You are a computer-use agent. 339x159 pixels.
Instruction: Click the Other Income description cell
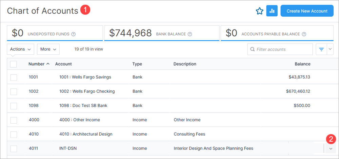point(187,120)
